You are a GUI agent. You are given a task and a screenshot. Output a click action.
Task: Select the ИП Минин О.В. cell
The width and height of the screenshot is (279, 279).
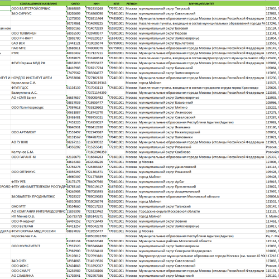pos(39,217)
